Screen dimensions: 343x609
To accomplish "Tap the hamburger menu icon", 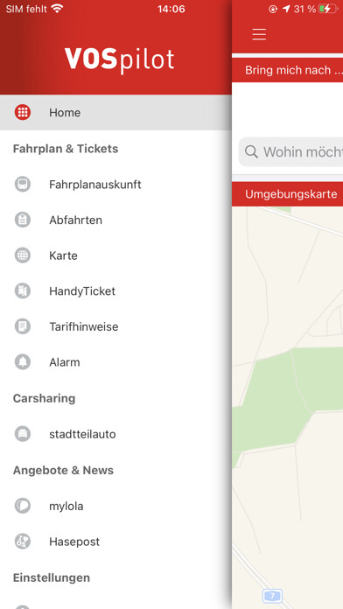I will tap(259, 34).
